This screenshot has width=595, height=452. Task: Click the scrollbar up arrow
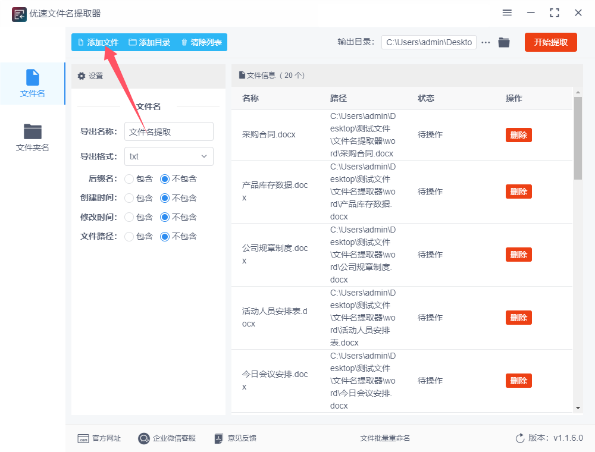coord(578,92)
